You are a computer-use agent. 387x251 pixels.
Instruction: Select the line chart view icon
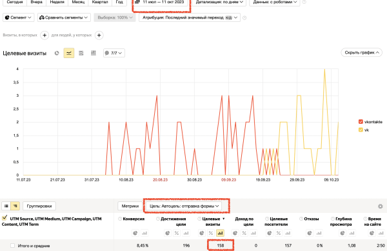click(x=69, y=53)
